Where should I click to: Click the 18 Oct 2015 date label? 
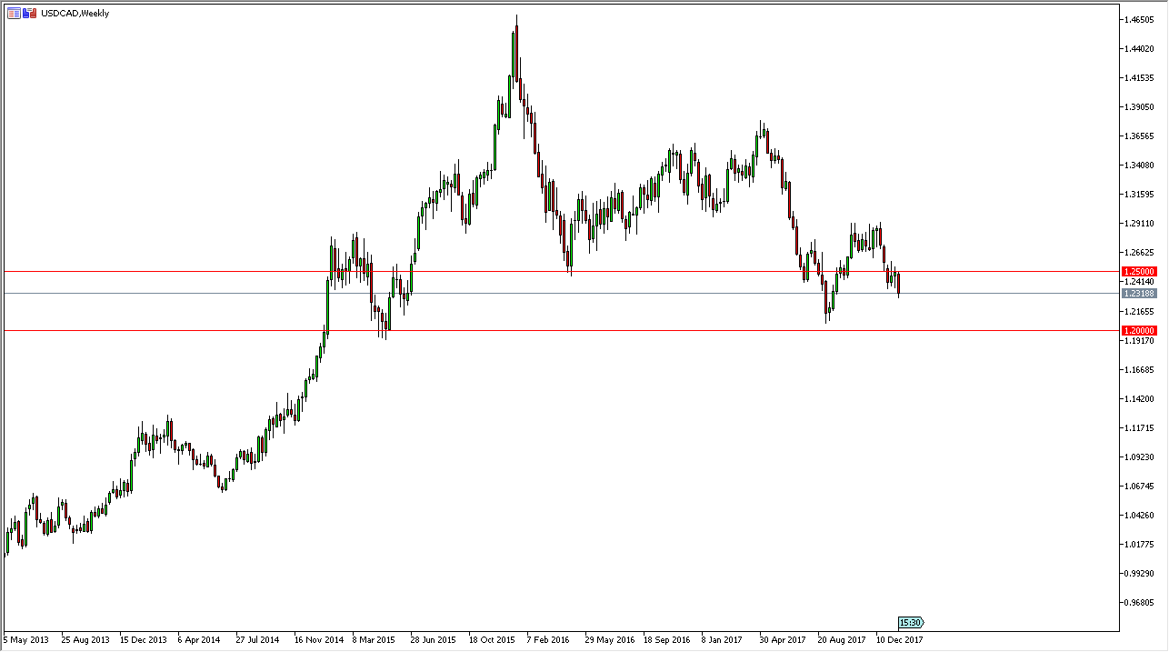pyautogui.click(x=492, y=639)
